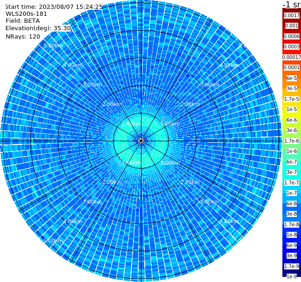Select the upper-right 4.00km range label
Screen dimensions: 301x282
coord(229,65)
